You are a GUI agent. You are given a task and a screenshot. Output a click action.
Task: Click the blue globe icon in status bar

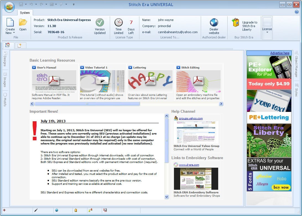tap(57, 210)
